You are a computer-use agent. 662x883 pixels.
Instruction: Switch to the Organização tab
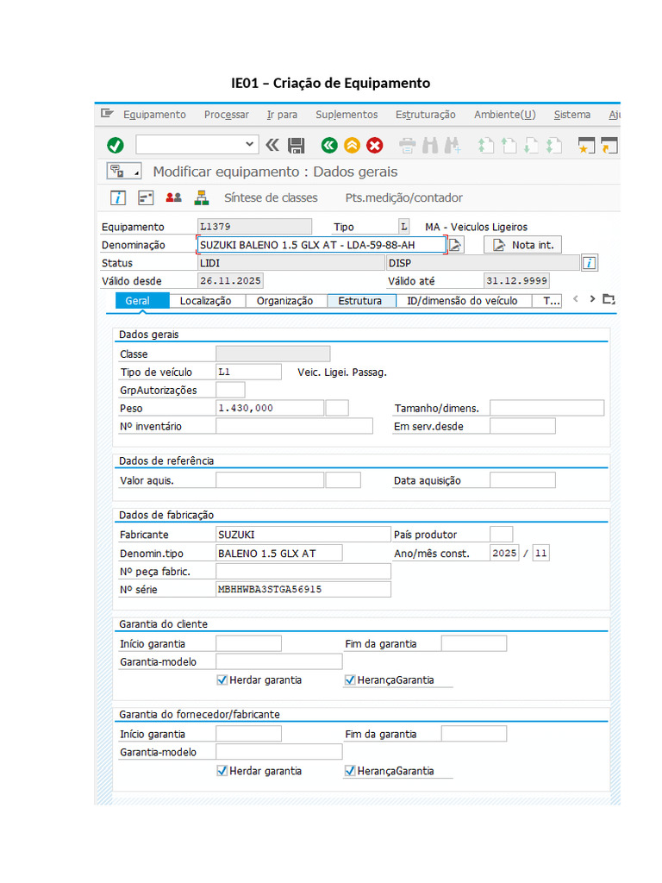pyautogui.click(x=284, y=301)
